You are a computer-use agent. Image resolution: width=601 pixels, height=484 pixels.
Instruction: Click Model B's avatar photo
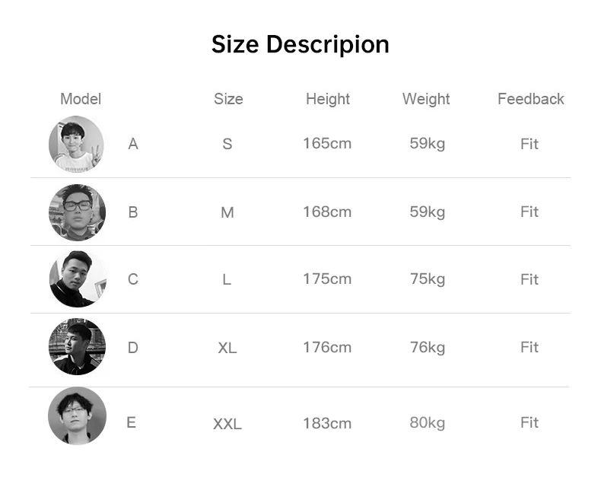coord(77,212)
